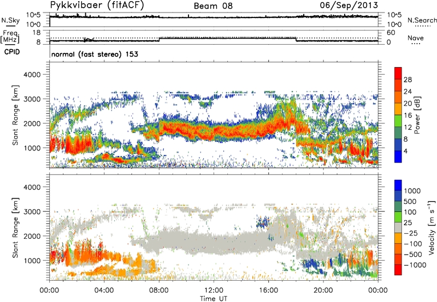This screenshot has height=302, width=437.
Task: Click the '-1000' velocity colorbar tick
Action: (415, 265)
